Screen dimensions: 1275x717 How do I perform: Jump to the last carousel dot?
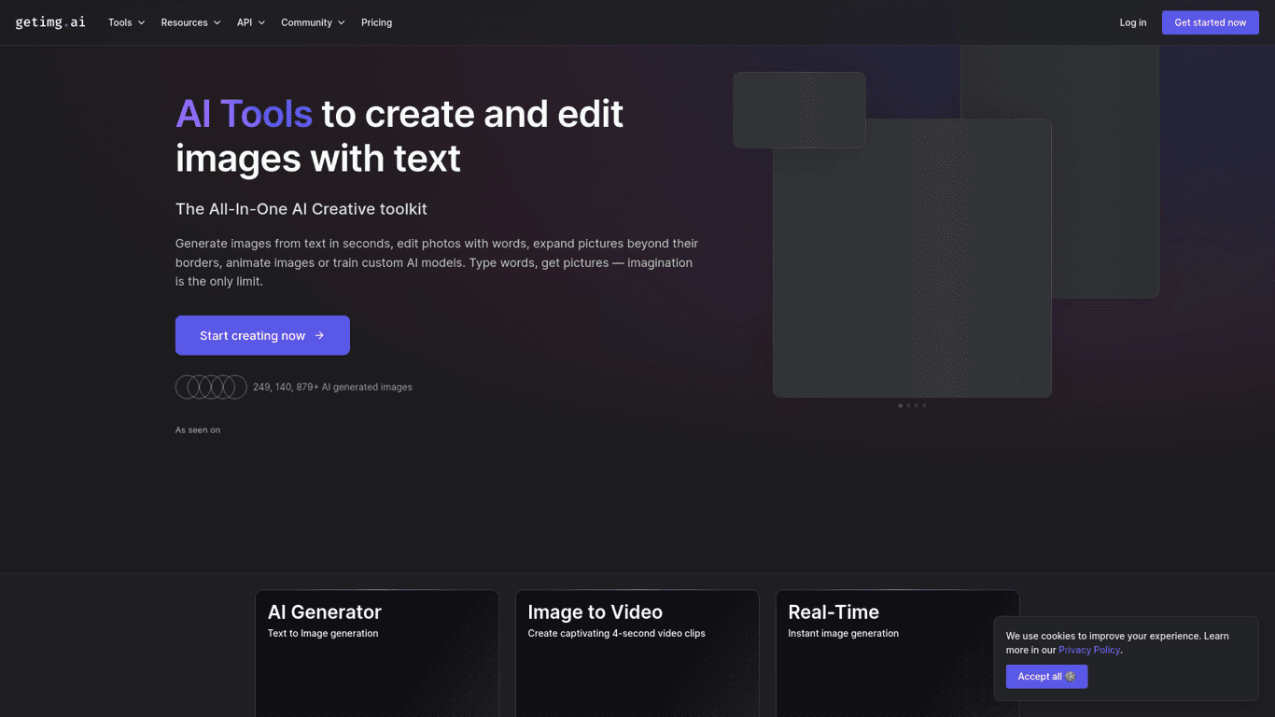[925, 405]
